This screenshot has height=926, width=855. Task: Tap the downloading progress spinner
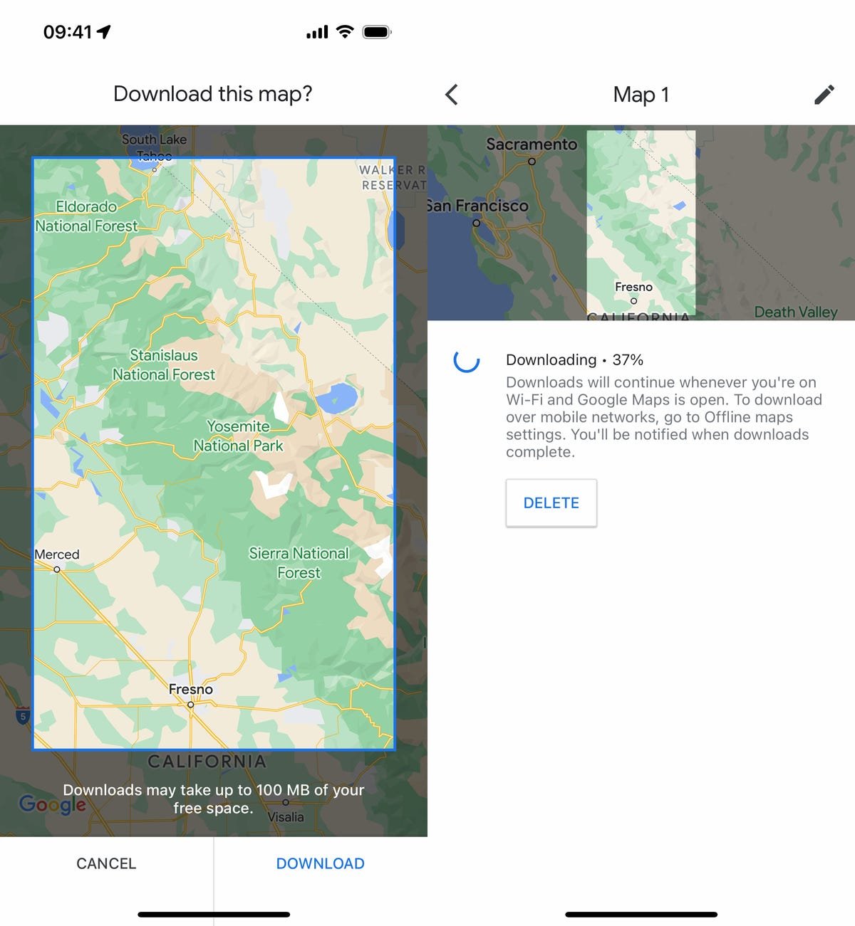[x=467, y=360]
